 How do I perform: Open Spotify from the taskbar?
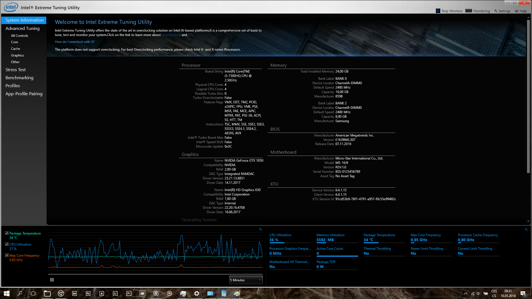tap(170, 293)
